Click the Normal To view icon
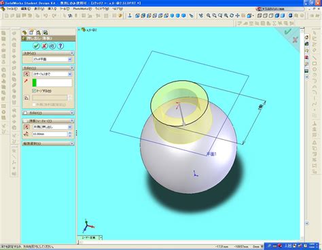The width and height of the screenshot is (322, 250). pyautogui.click(x=130, y=16)
